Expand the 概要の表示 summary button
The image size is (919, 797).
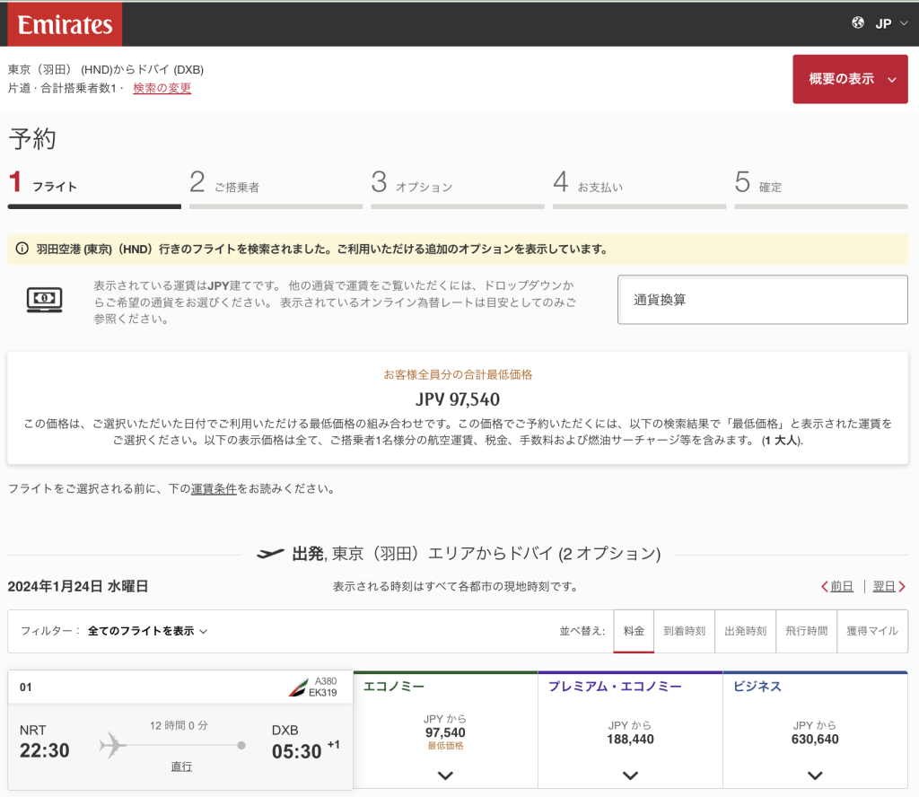(849, 79)
